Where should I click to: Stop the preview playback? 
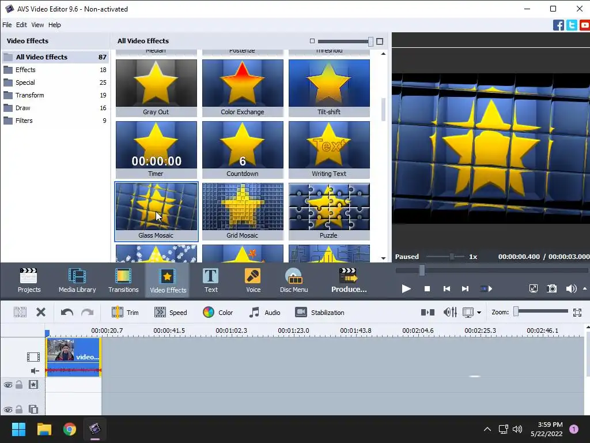click(427, 289)
